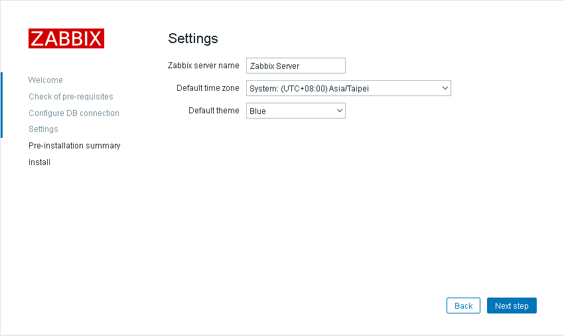Select Check of pre-requisites step

click(71, 97)
